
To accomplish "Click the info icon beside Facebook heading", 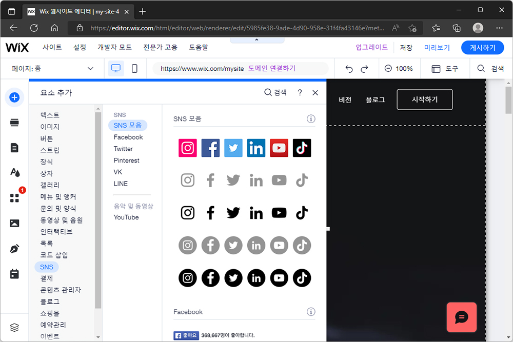I will [x=311, y=312].
